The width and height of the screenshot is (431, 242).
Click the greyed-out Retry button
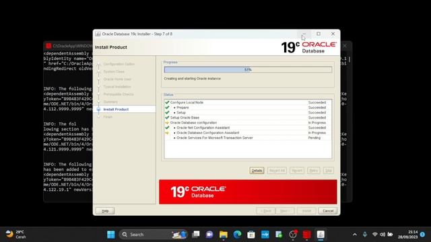tap(313, 170)
